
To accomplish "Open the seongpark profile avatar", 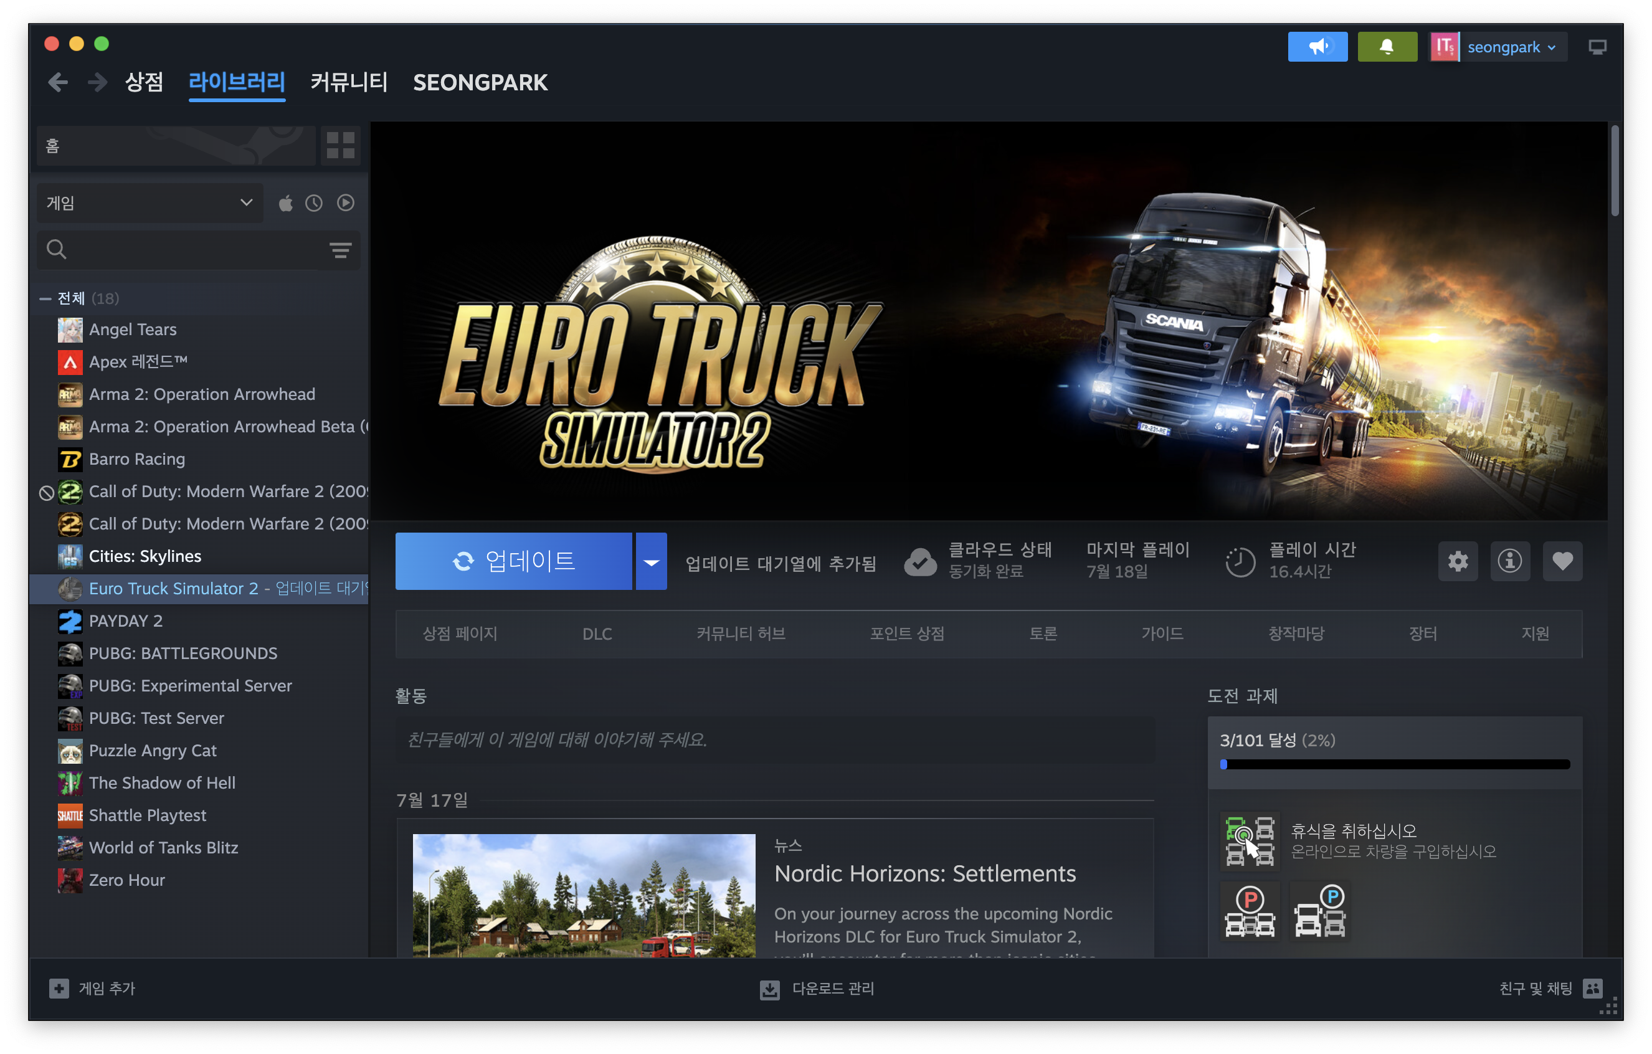I will coord(1443,47).
